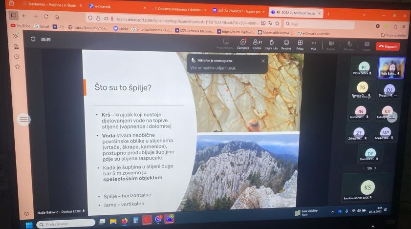Open the Reagiraj reactions menu
The width and height of the screenshot is (411, 229).
[286, 44]
